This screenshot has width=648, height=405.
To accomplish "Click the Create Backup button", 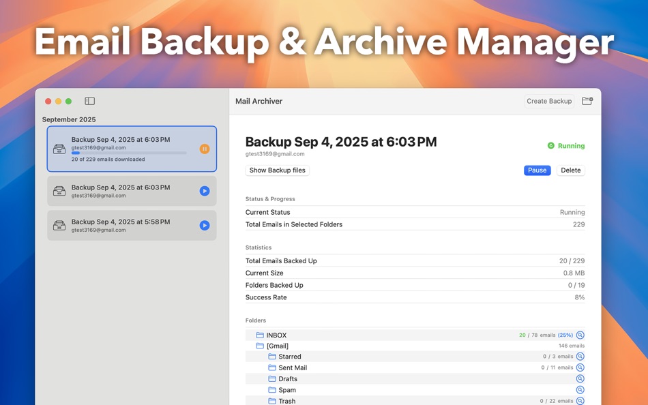I will point(548,100).
